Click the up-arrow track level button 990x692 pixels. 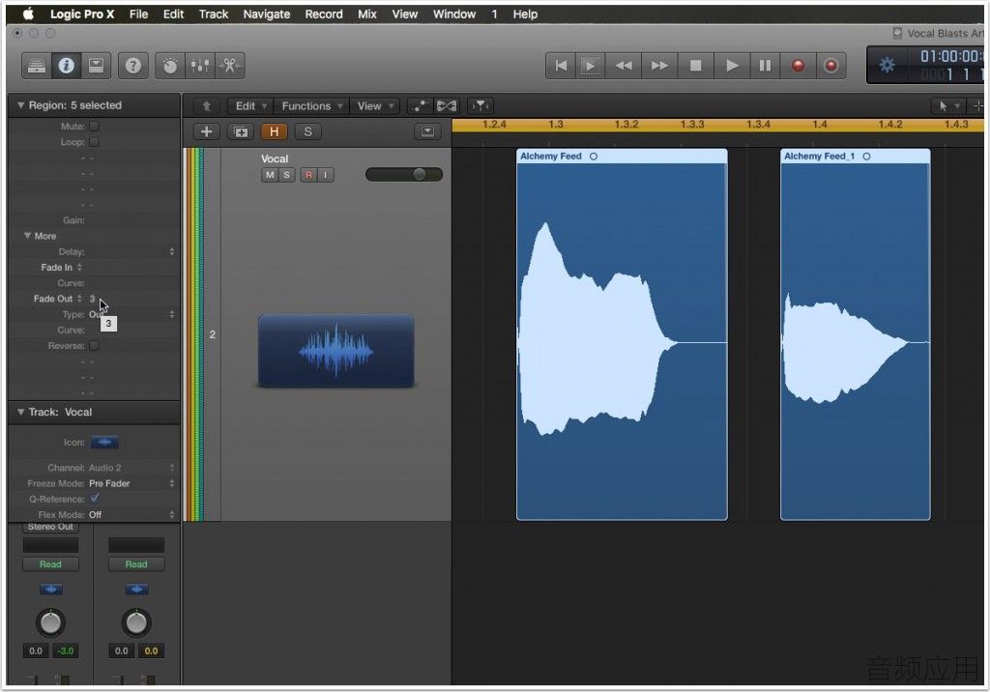(207, 106)
